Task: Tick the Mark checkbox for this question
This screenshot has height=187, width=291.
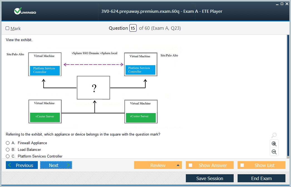Action: [8, 28]
